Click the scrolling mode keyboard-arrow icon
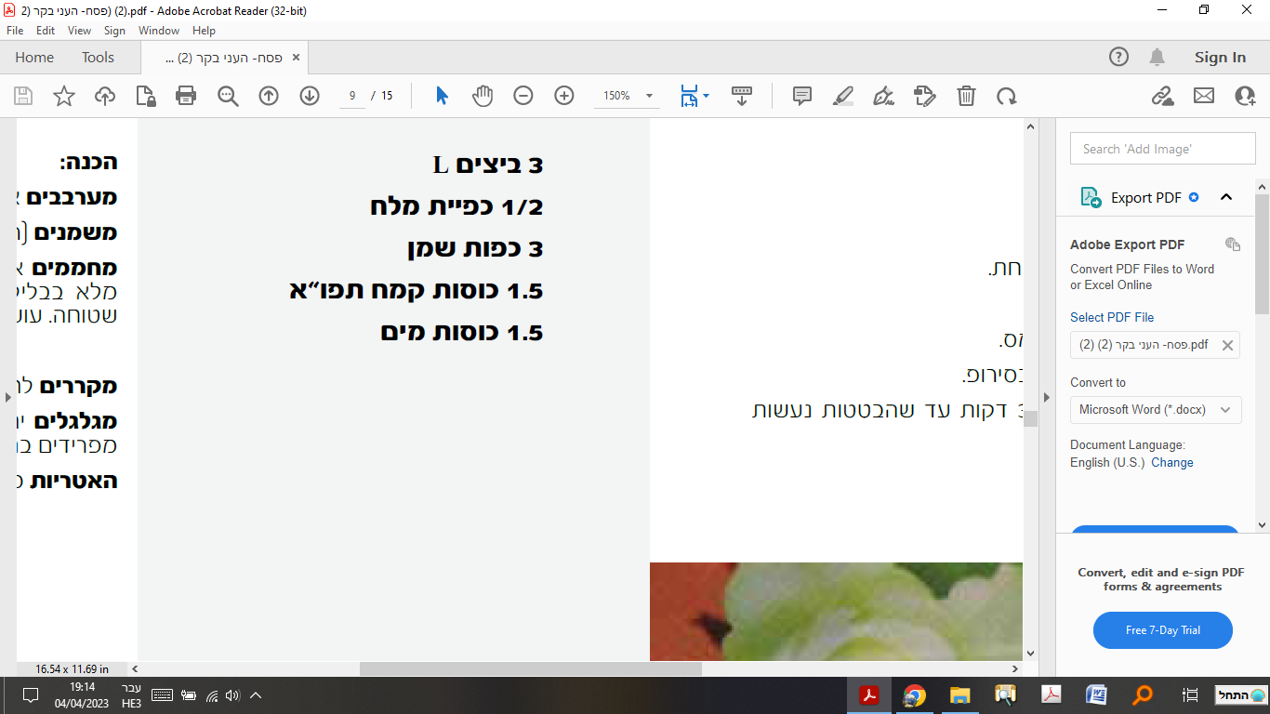 (742, 96)
